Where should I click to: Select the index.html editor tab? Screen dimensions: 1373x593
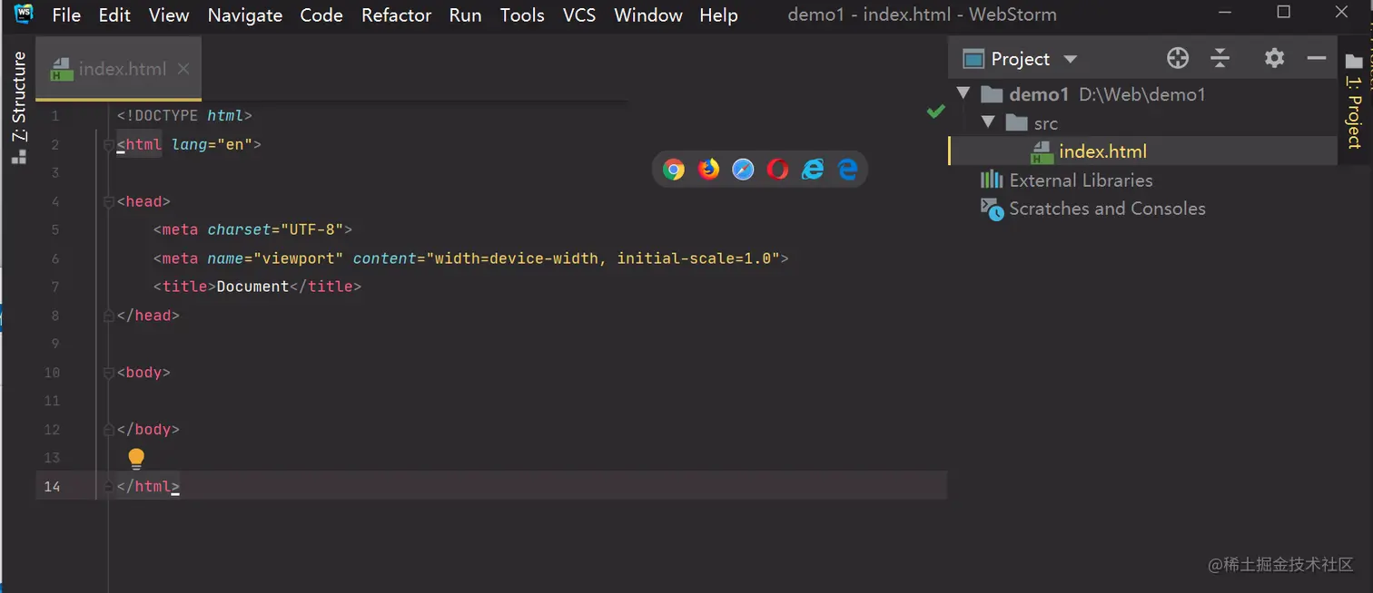(x=118, y=69)
